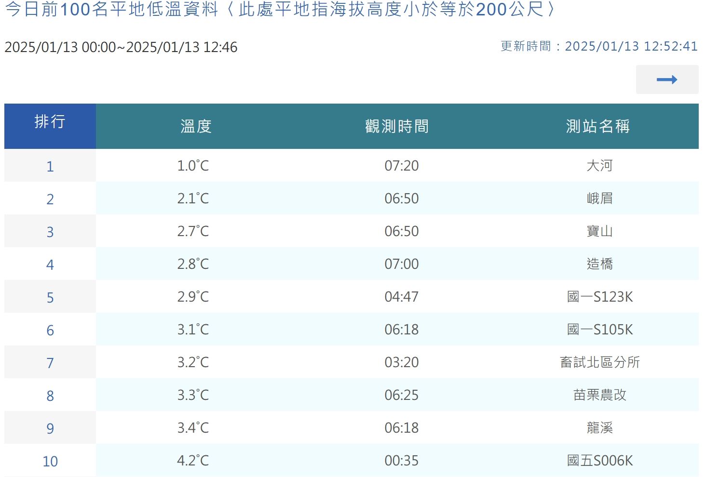The width and height of the screenshot is (705, 477).
Task: Click rank number 3
Action: (x=50, y=232)
